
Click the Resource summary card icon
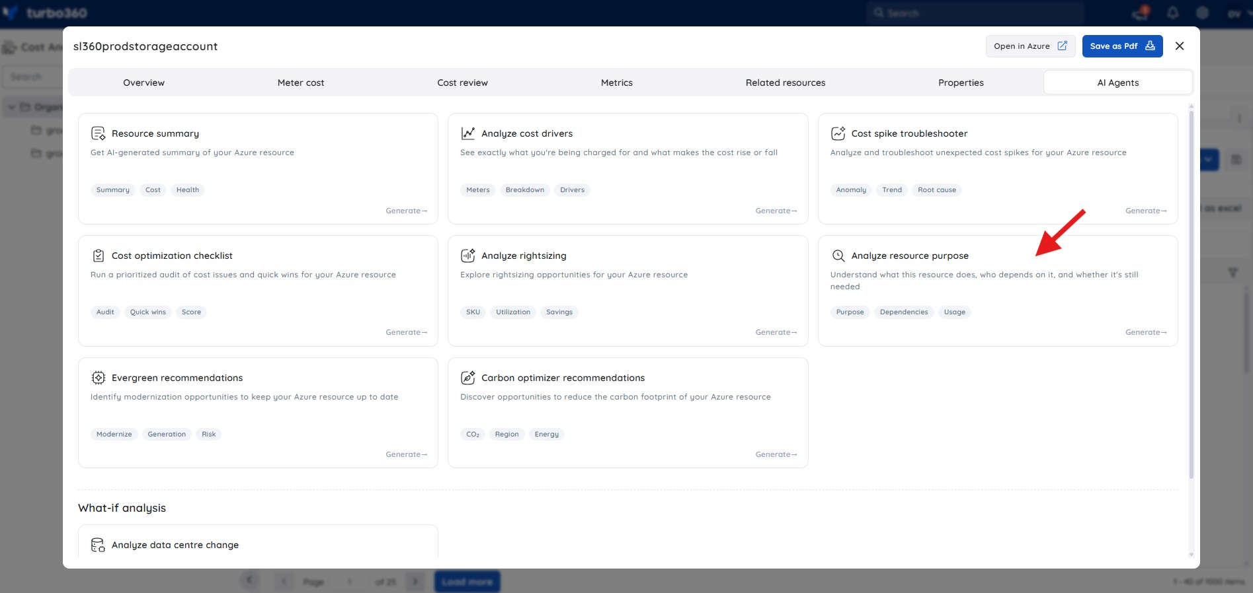(x=98, y=133)
